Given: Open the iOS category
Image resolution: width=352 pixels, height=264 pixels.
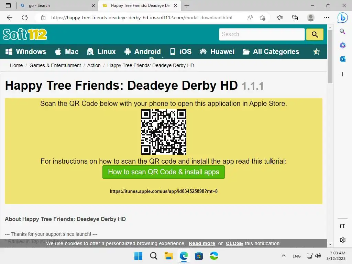Looking at the screenshot, I should pos(181,52).
